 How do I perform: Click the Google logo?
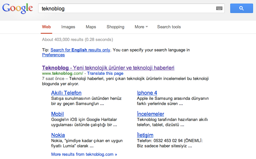(x=18, y=8)
